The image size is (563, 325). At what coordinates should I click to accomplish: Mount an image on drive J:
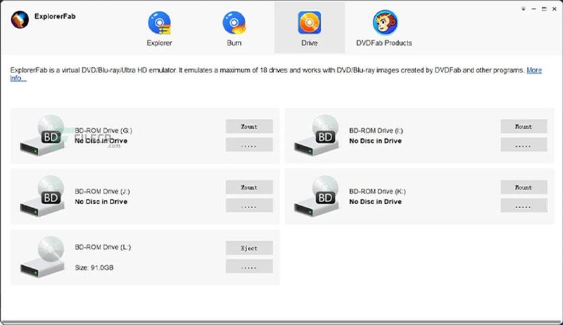[249, 187]
